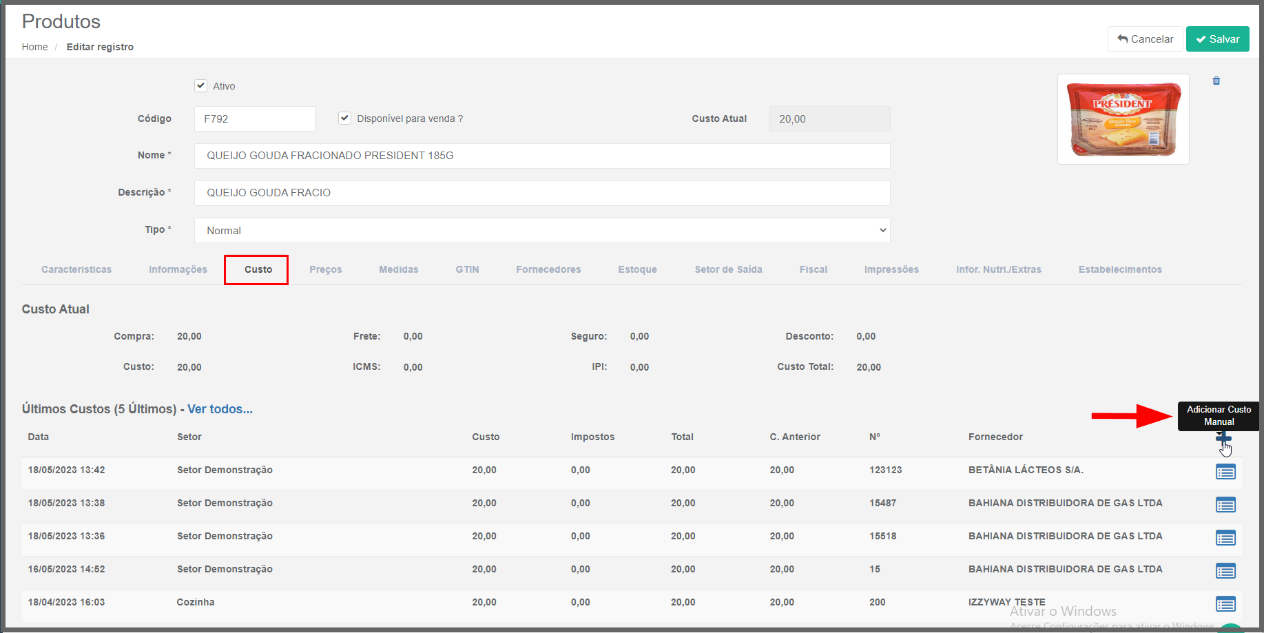Select the Fiscal tab
Image resolution: width=1264 pixels, height=633 pixels.
(813, 270)
